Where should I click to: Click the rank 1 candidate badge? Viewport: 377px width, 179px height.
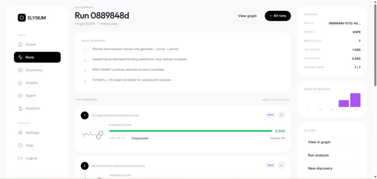(x=85, y=115)
